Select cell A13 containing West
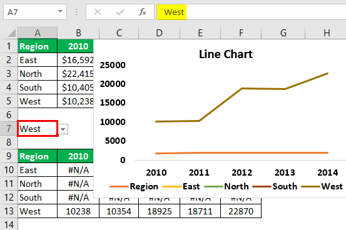Image resolution: width=346 pixels, height=230 pixels. pos(38,211)
